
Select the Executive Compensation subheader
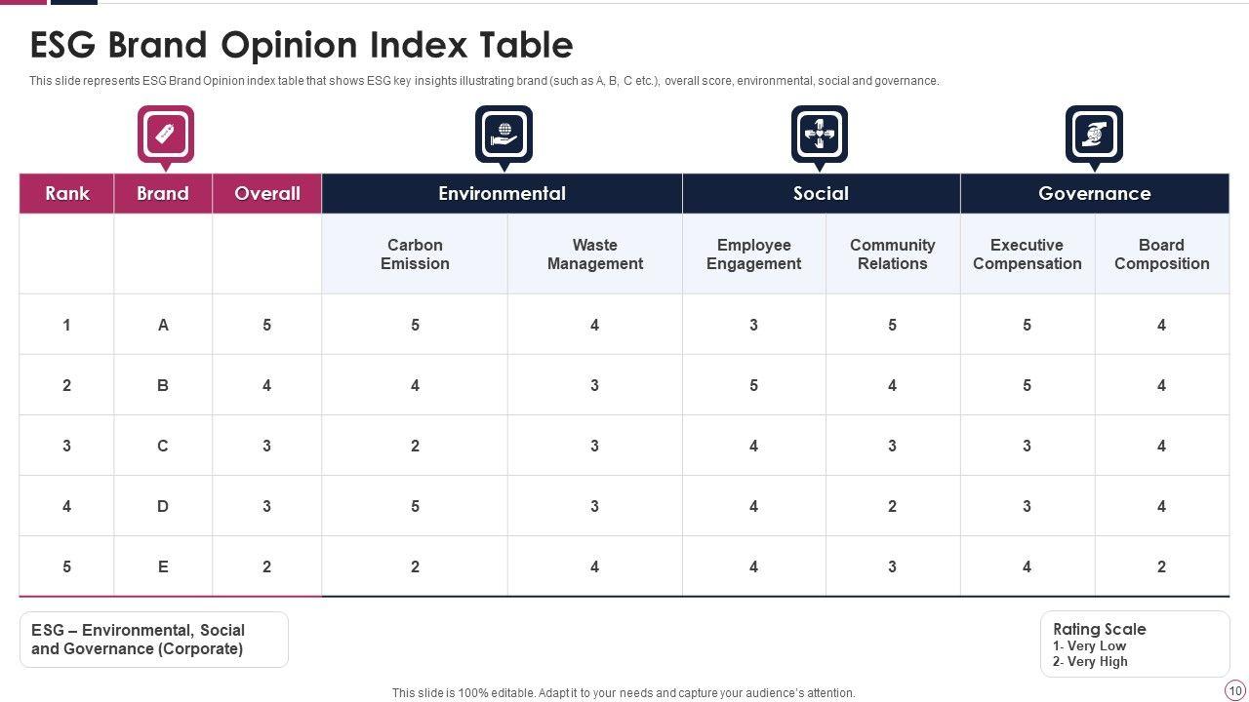pyautogui.click(x=1027, y=254)
